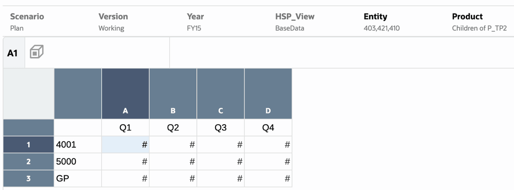The height and width of the screenshot is (190, 514).
Task: Click the Q4 column member cell
Action: (x=268, y=128)
